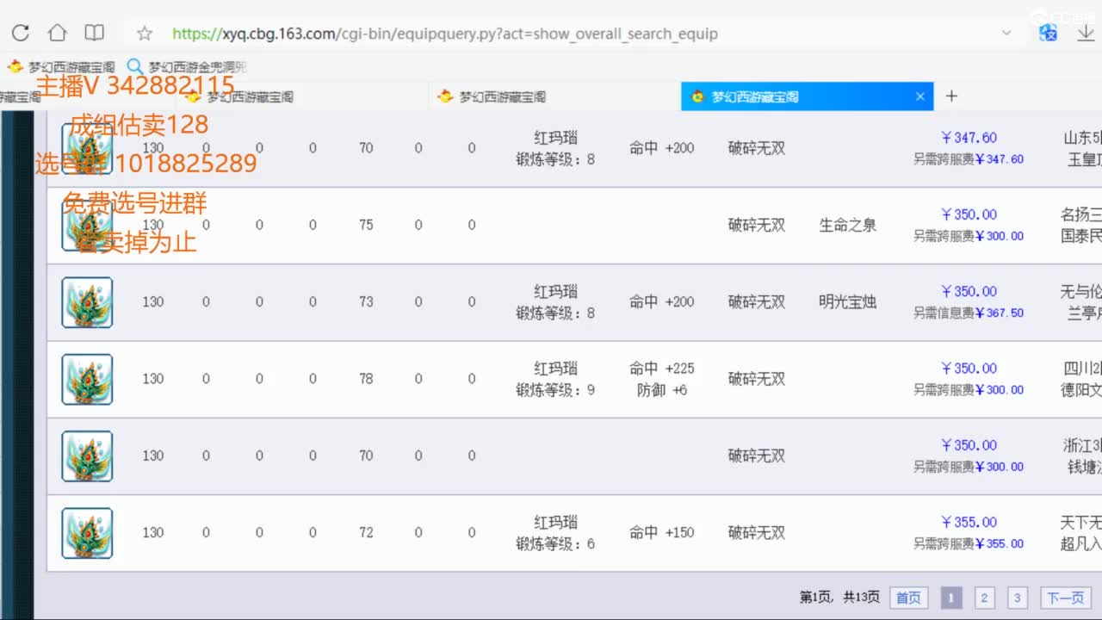Image resolution: width=1102 pixels, height=620 pixels.
Task: Click the ¥350.00 price in 生命之泉 row
Action: (969, 214)
